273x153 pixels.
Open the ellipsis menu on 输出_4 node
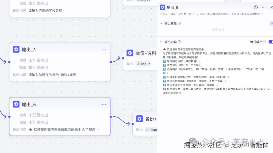coord(104,50)
